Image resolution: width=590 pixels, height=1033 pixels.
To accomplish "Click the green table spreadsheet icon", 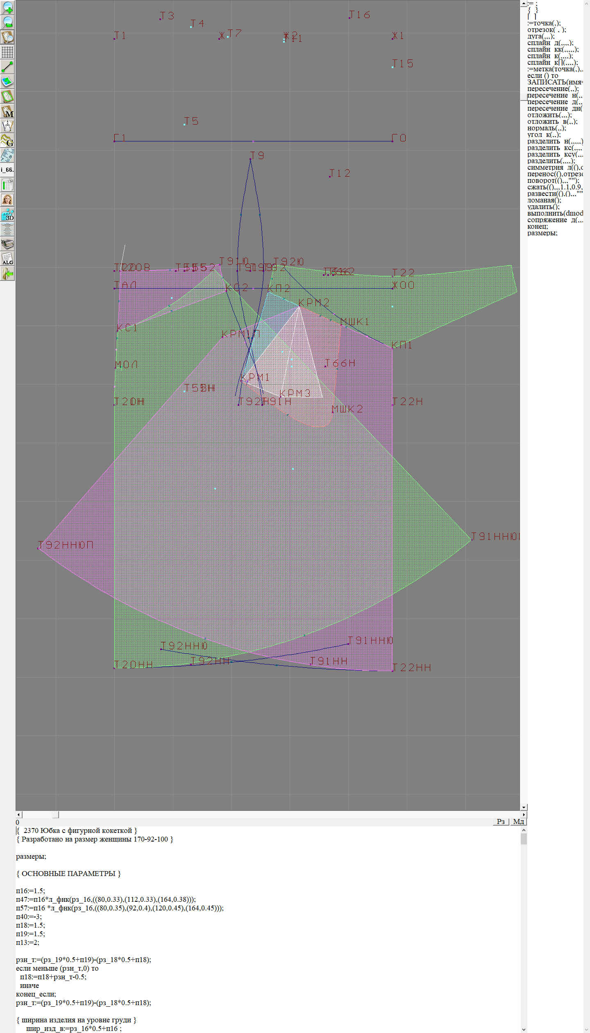I will tap(7, 185).
